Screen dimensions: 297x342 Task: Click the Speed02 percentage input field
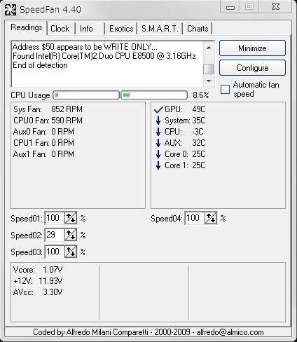click(55, 235)
